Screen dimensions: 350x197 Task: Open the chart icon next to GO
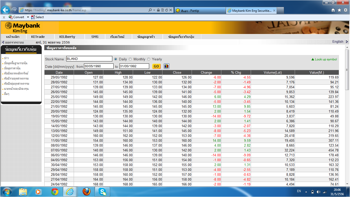click(167, 66)
